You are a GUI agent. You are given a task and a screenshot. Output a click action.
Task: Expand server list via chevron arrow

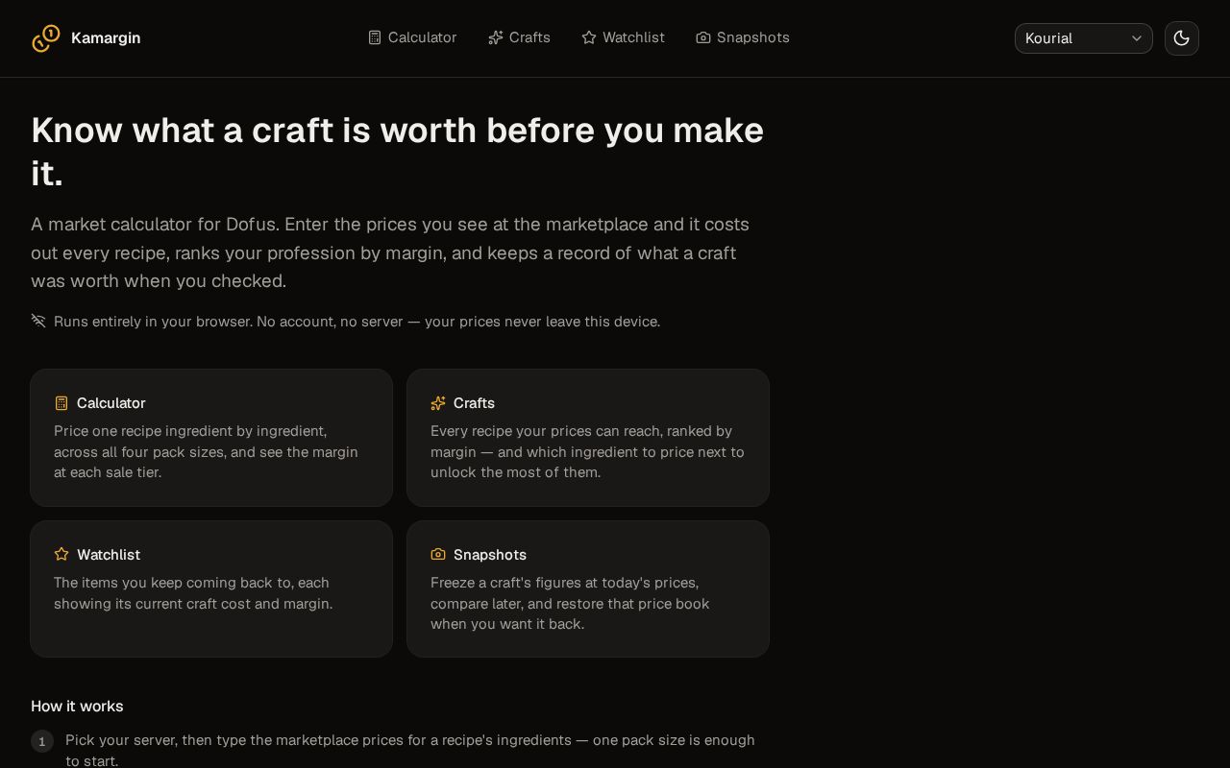tap(1137, 38)
